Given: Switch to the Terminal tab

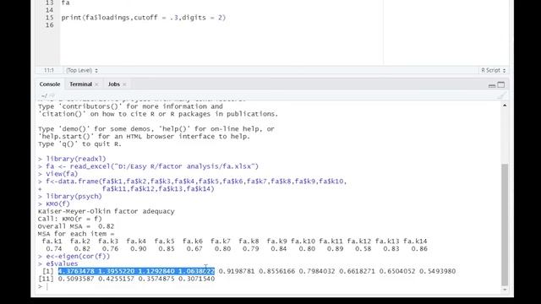Looking at the screenshot, I should coord(81,84).
